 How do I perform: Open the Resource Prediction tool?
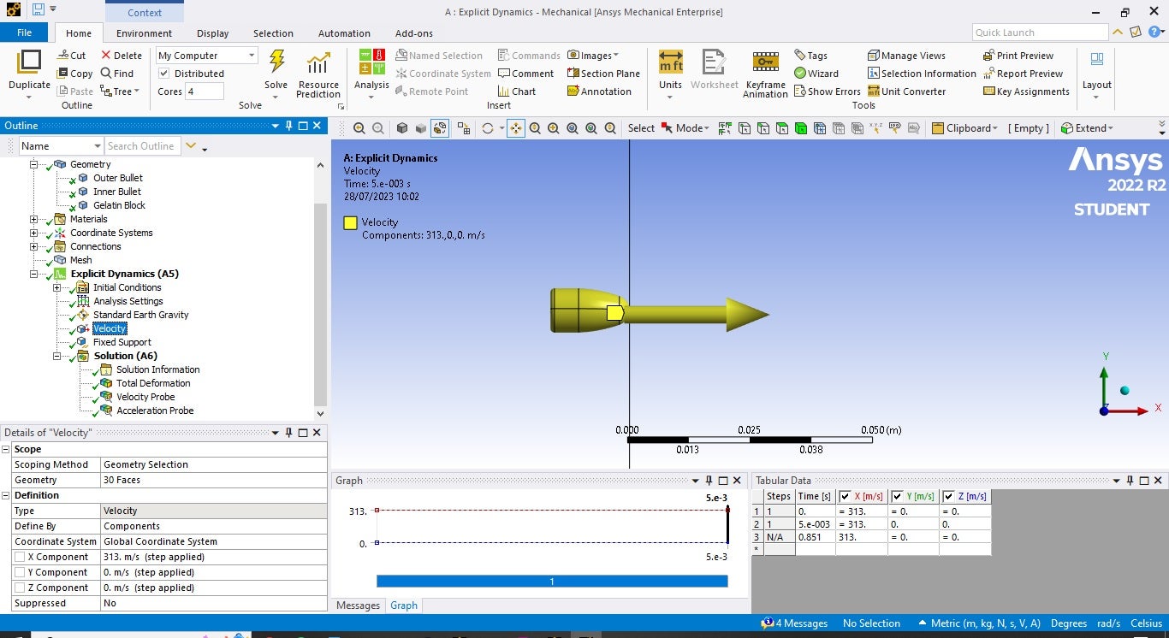[x=318, y=74]
